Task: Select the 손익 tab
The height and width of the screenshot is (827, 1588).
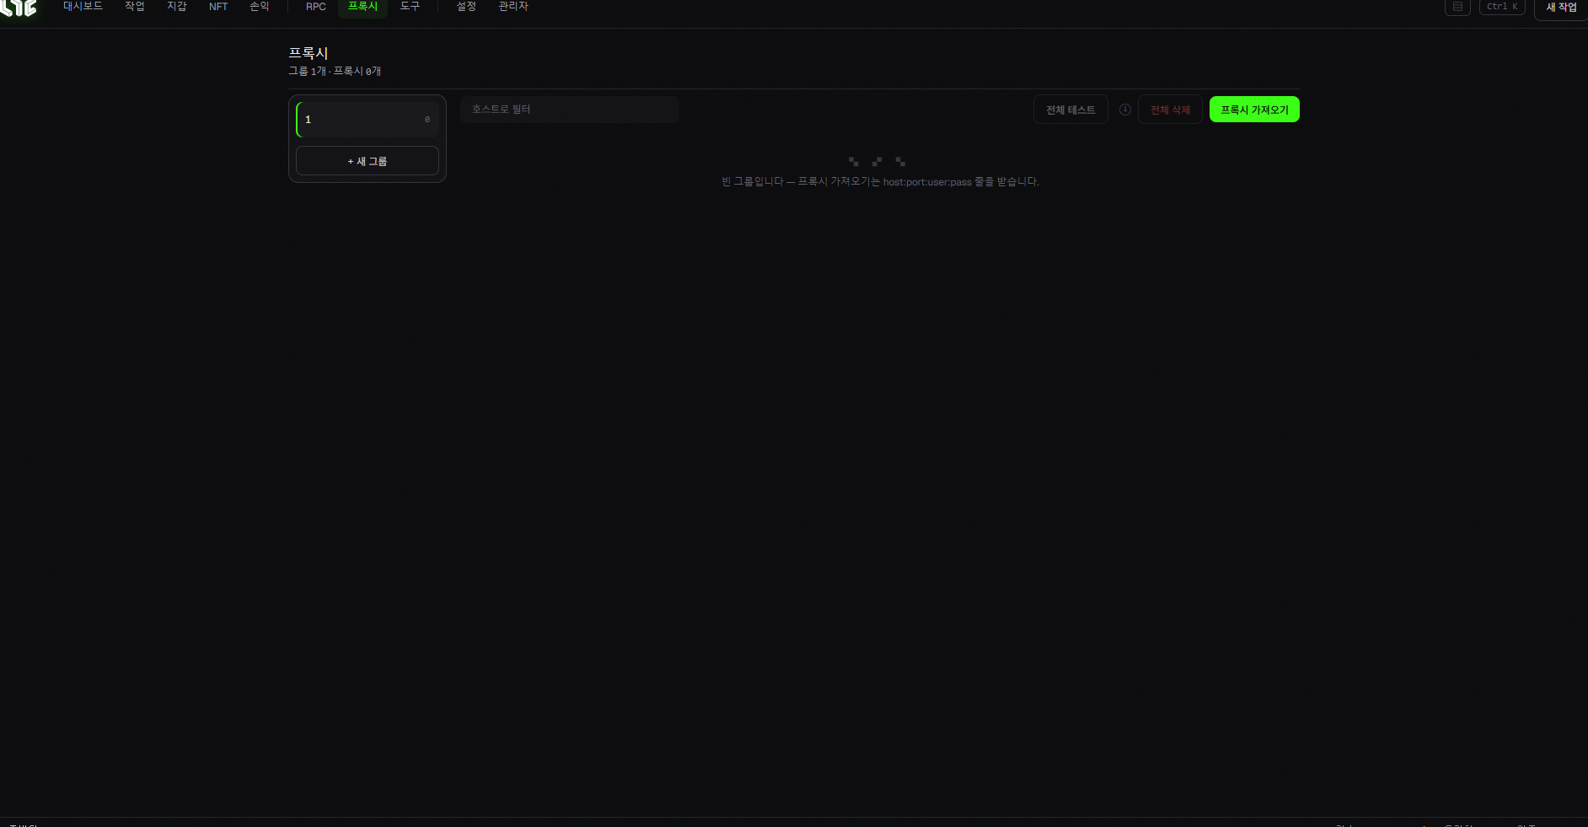Action: coord(260,7)
